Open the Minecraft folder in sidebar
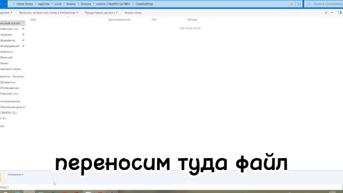343x193 pixels. tap(6, 57)
